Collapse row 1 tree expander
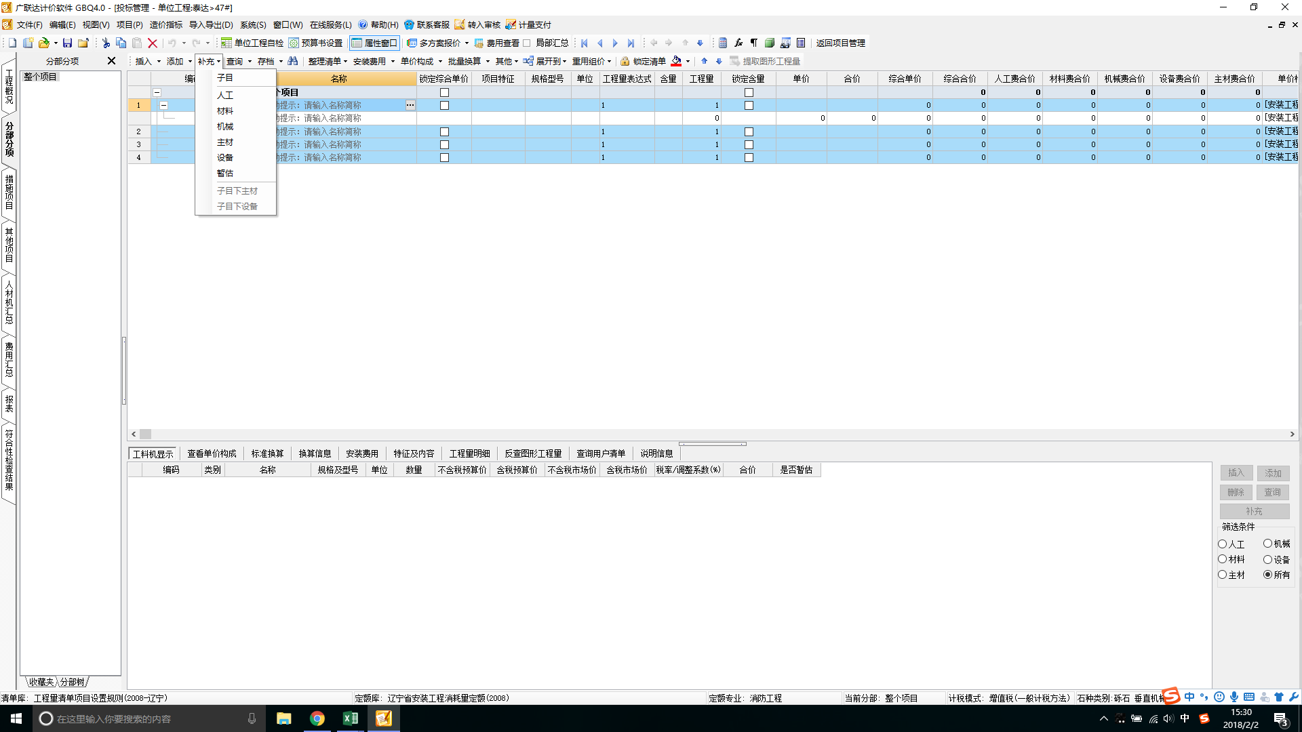1302x732 pixels. (163, 105)
